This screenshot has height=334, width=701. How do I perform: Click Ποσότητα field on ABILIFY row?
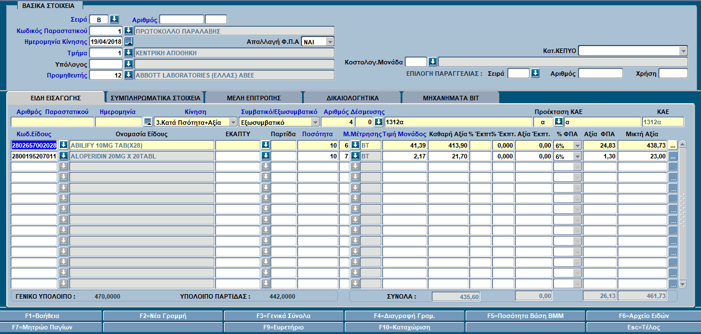pos(317,145)
